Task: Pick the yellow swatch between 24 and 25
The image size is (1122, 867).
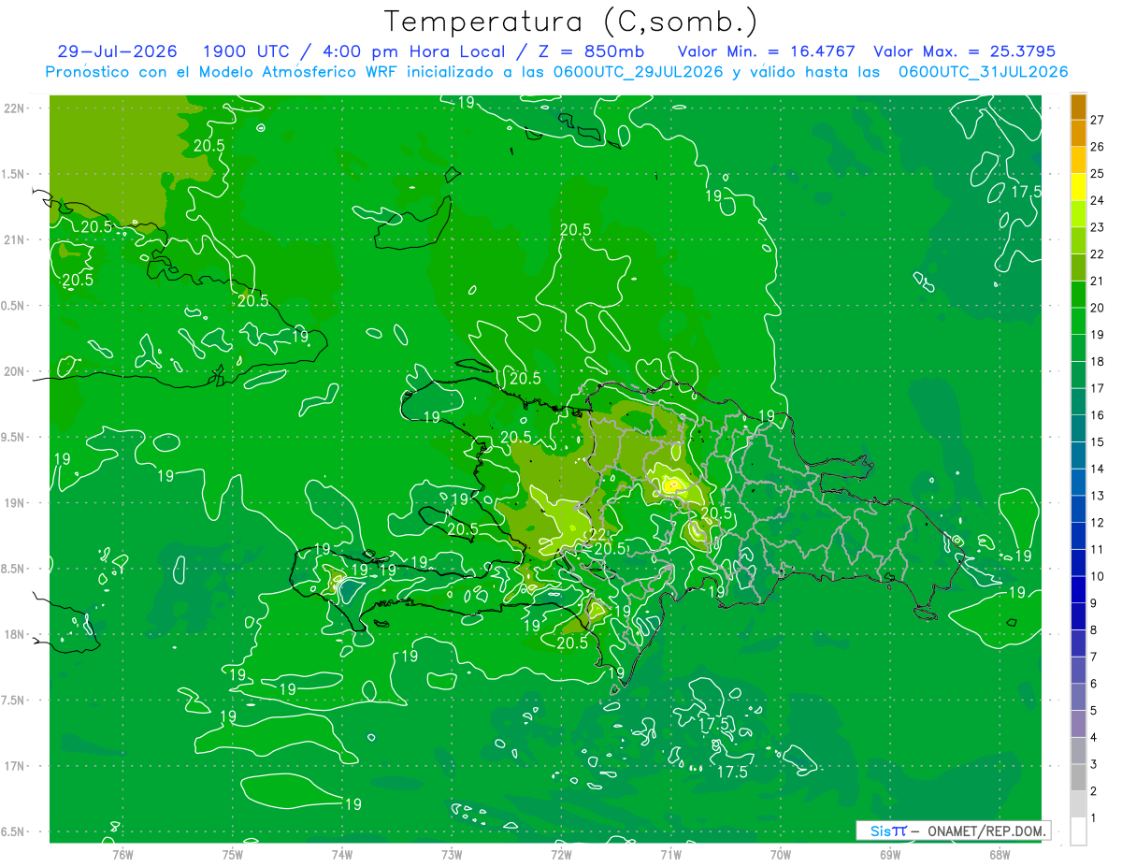Action: point(1079,187)
